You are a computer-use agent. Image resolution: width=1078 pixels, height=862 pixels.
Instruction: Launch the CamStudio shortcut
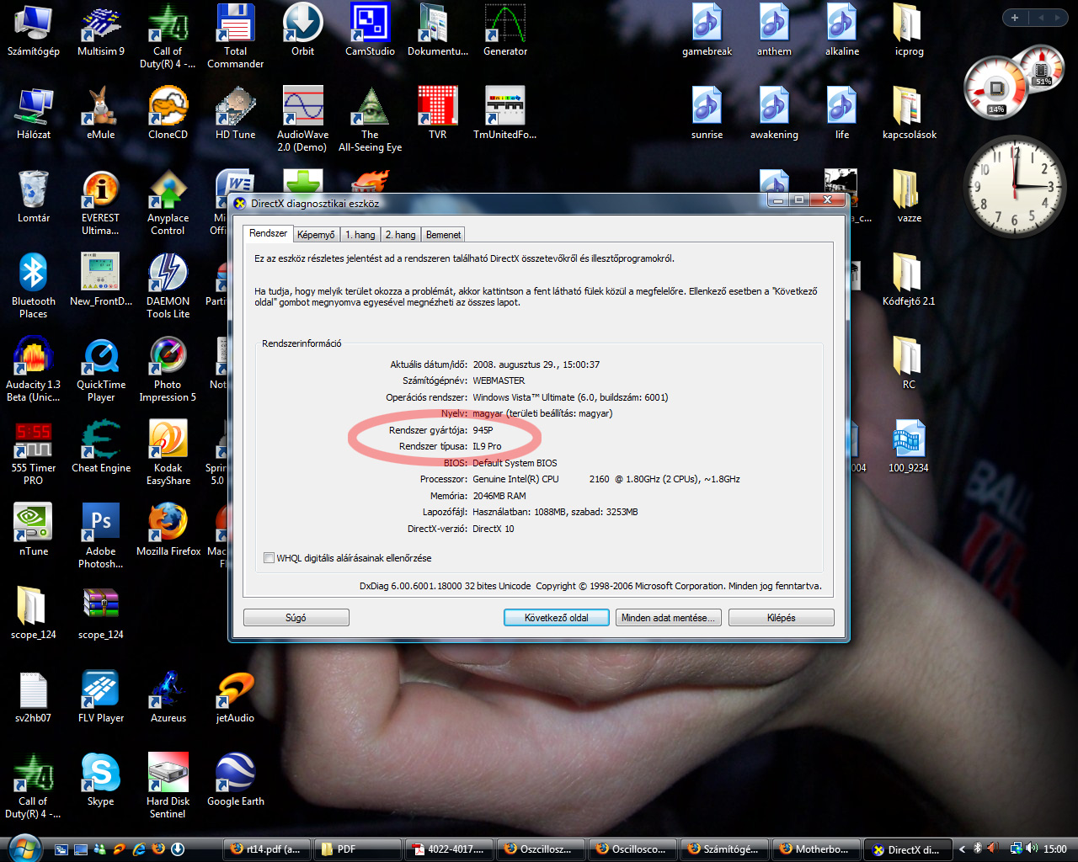pos(371,30)
